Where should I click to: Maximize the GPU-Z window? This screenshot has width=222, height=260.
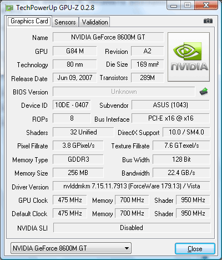[187, 6]
